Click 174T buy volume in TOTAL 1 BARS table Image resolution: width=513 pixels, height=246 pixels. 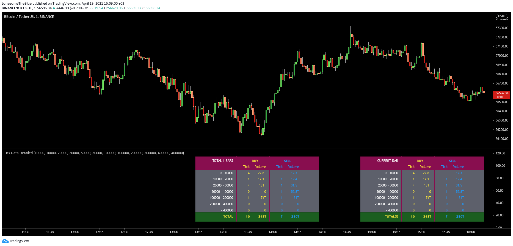click(x=262, y=198)
